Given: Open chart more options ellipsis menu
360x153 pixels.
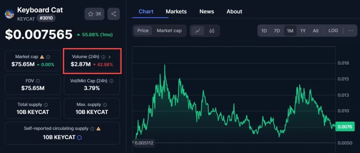Looking at the screenshot, I should tap(351, 31).
